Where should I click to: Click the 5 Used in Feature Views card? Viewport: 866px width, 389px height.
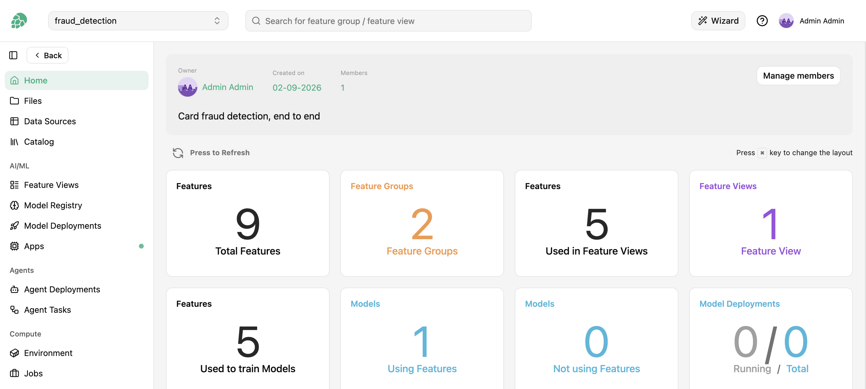tap(596, 223)
